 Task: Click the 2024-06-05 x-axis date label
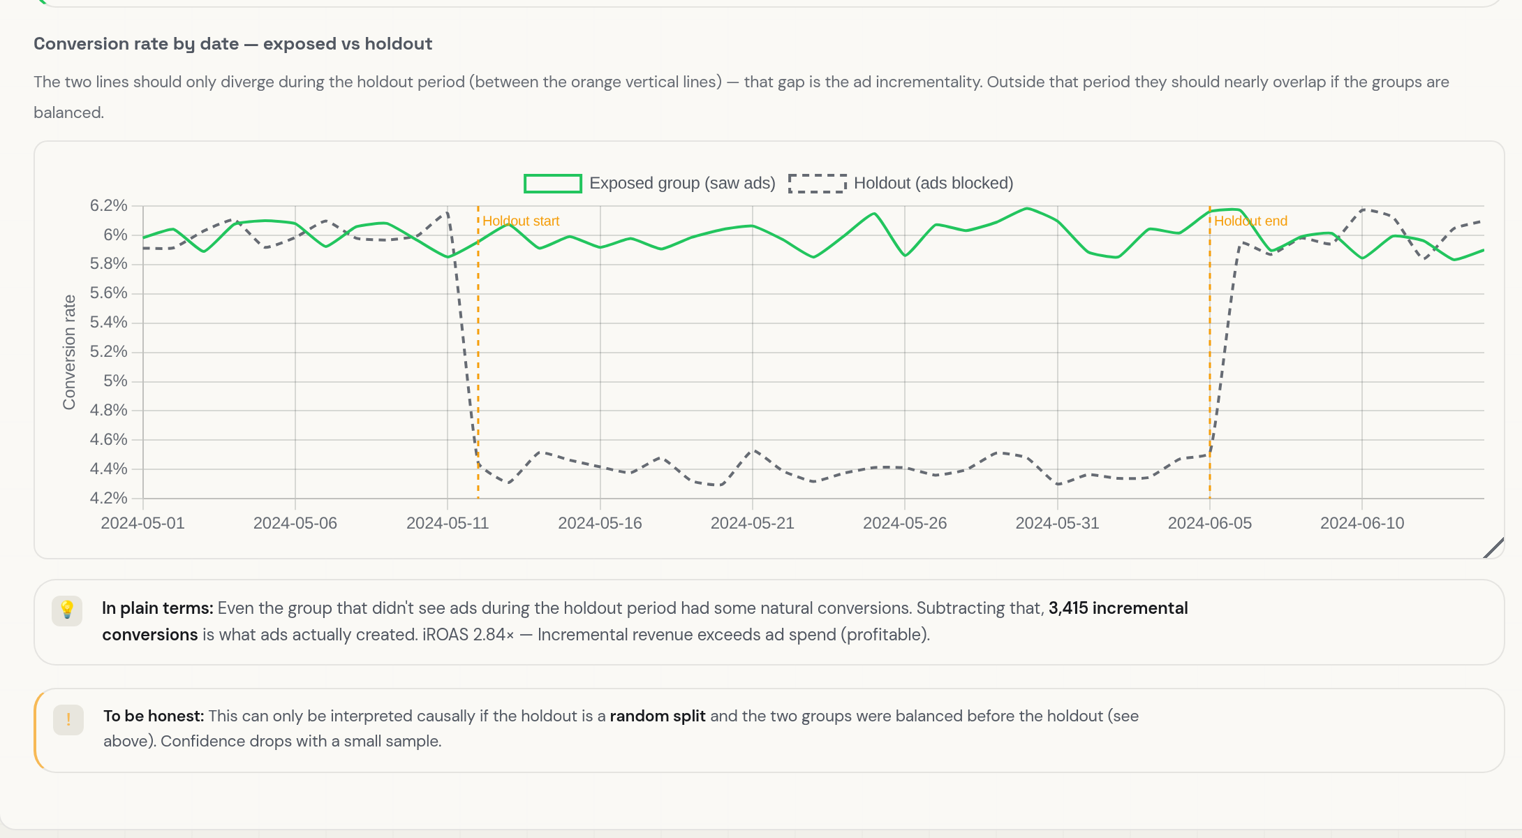click(x=1210, y=523)
